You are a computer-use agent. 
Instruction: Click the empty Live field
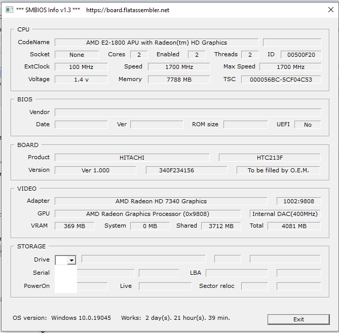coord(165,286)
